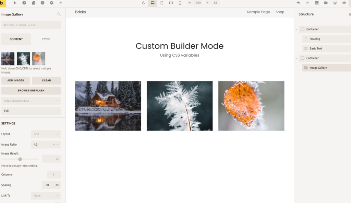Open the help question mark icon

[24, 3]
